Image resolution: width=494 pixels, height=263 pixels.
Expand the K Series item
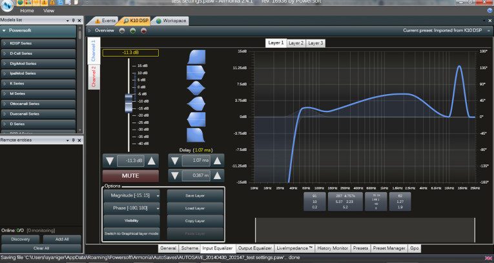(x=5, y=84)
